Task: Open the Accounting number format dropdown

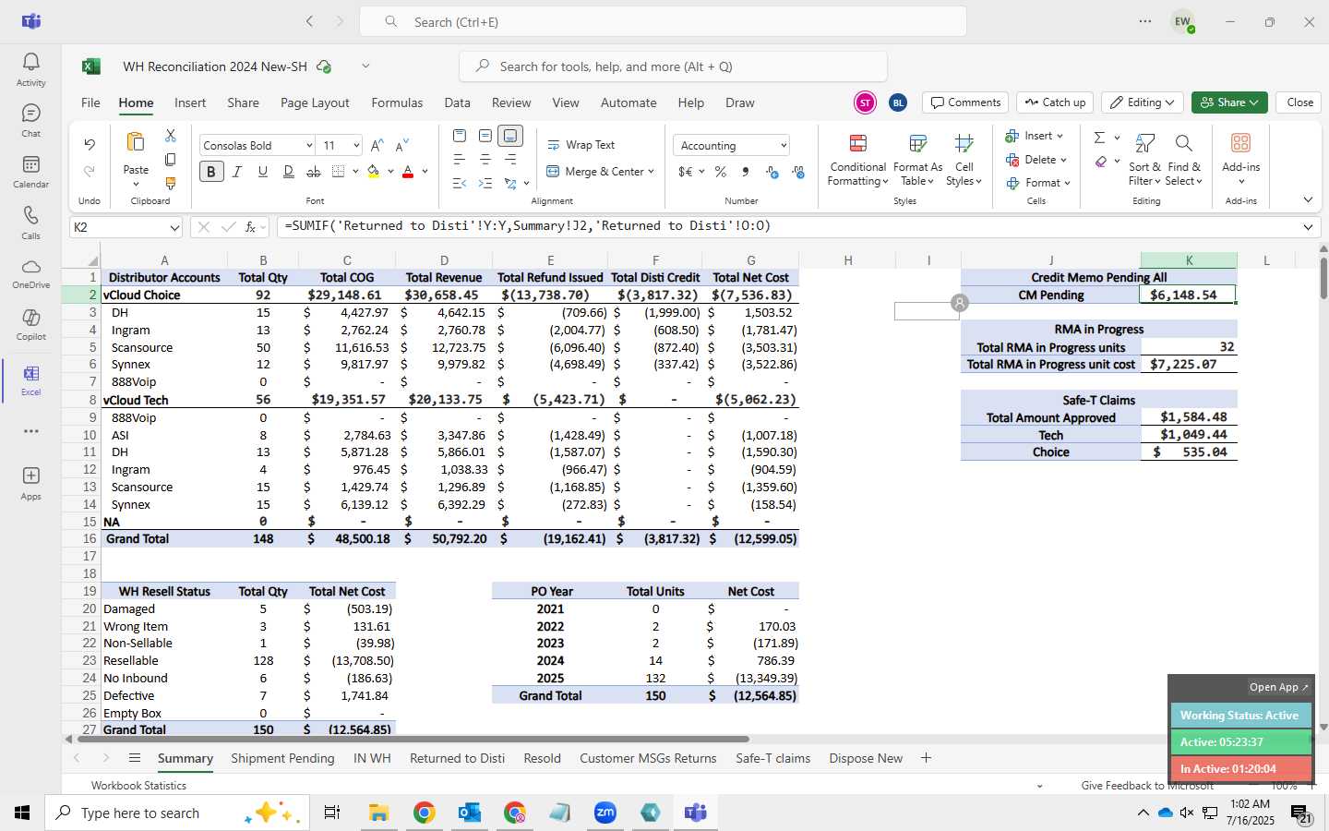Action: 784,146
